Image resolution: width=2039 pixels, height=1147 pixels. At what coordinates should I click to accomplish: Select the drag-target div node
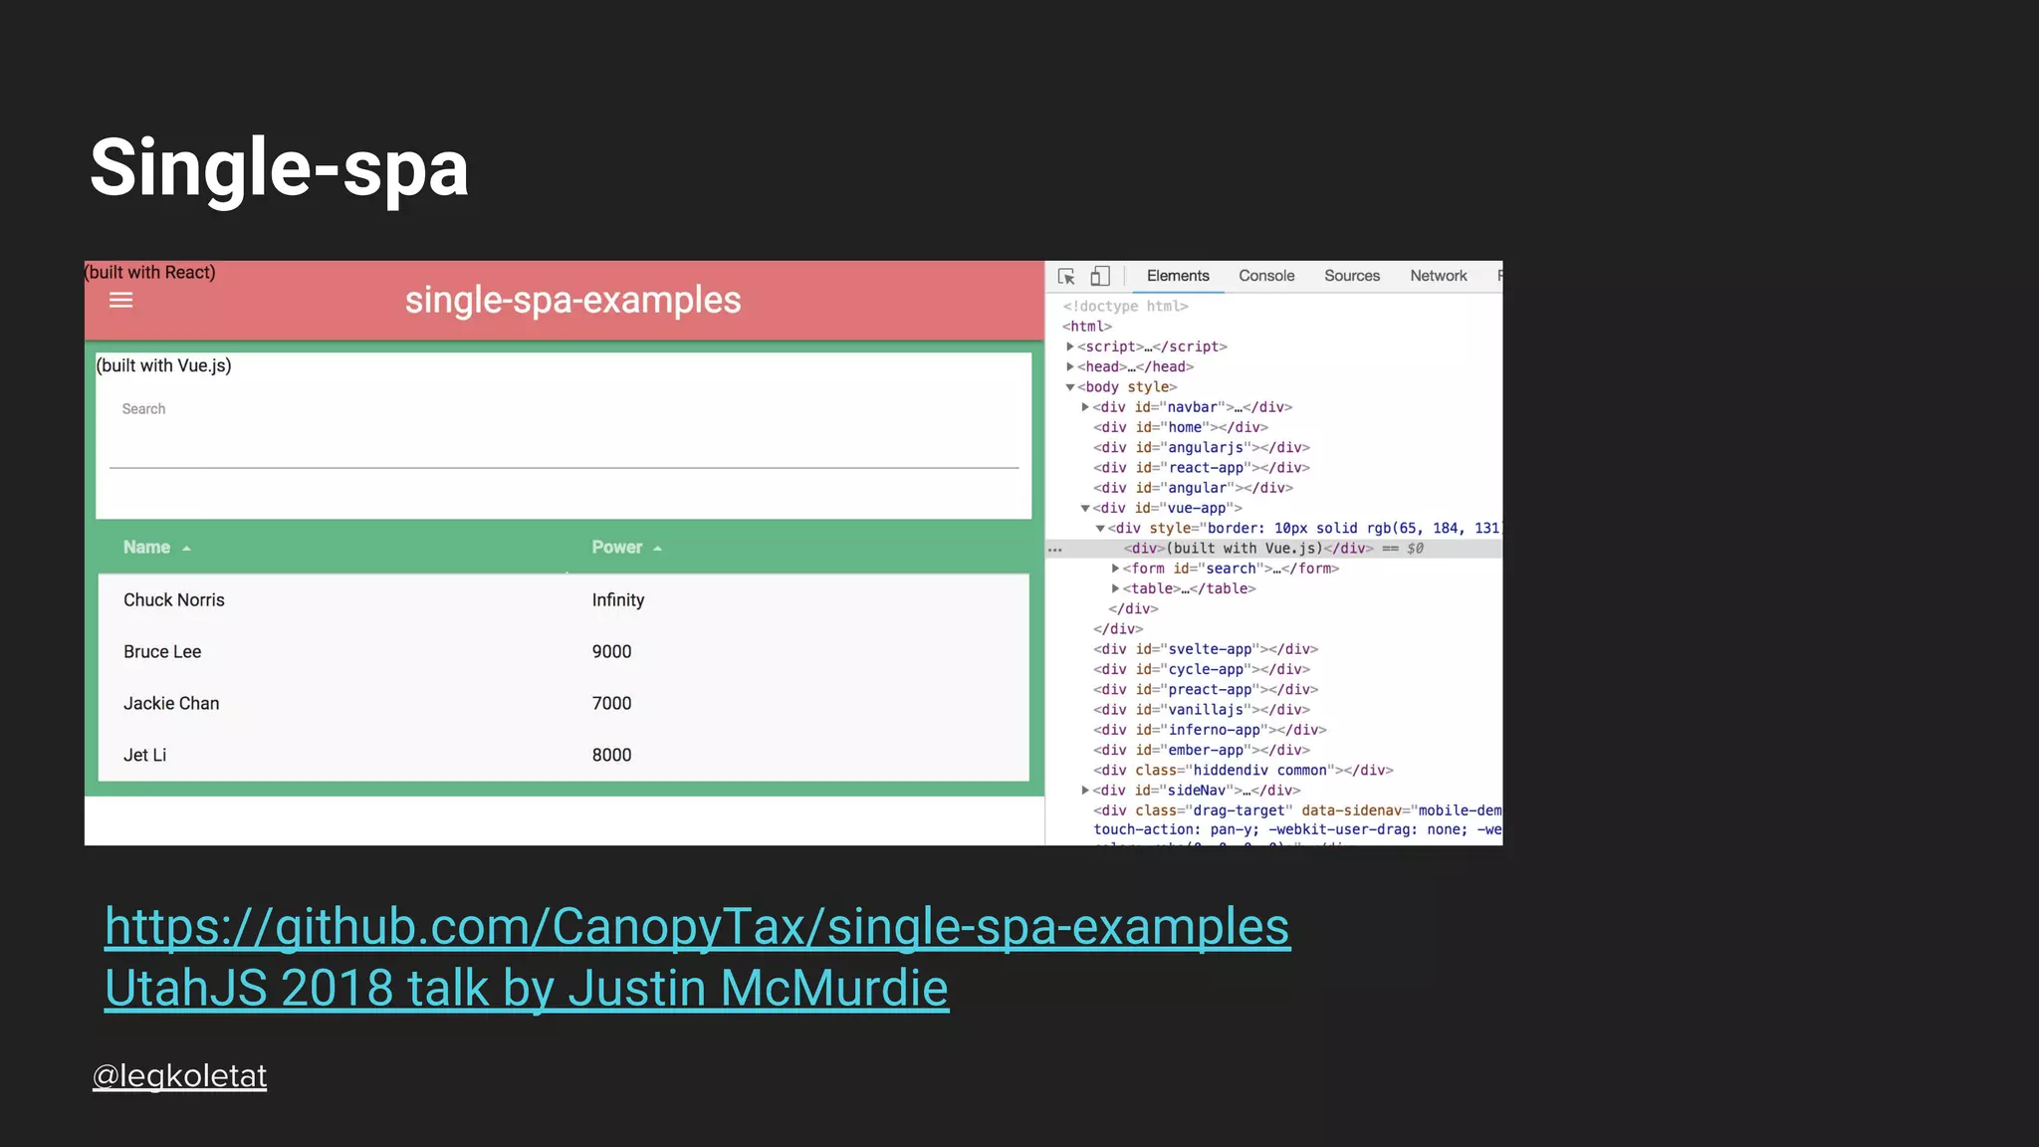(x=1297, y=820)
